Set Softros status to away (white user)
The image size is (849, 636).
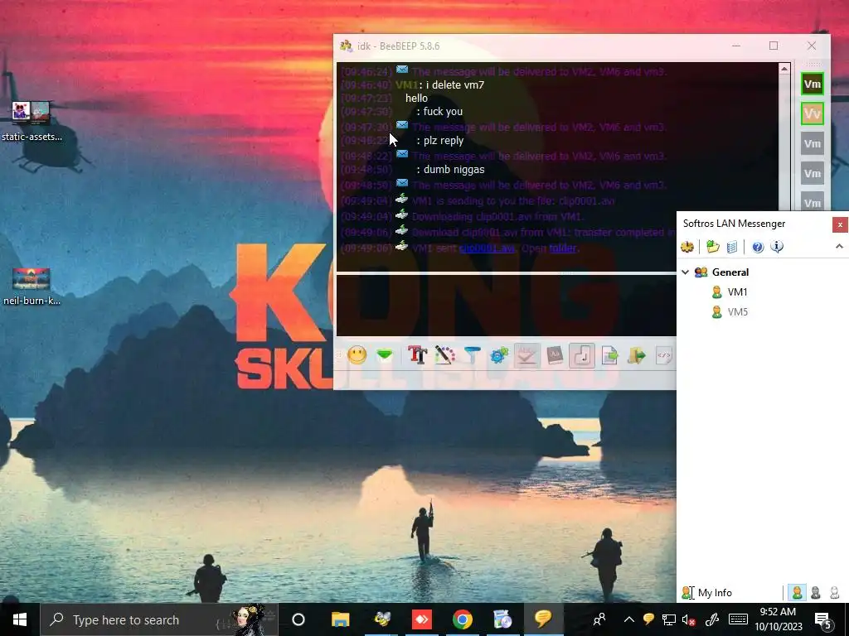pos(834,593)
